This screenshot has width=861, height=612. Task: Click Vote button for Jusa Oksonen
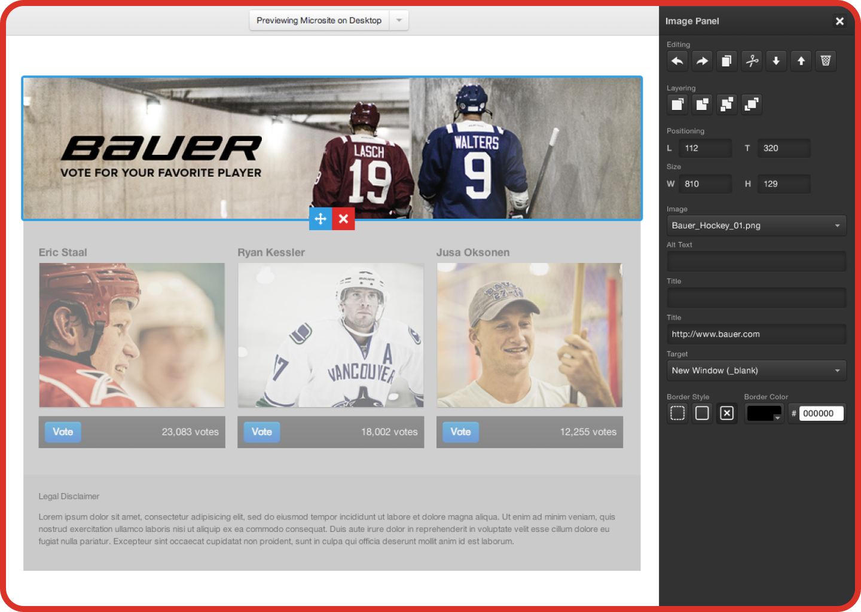[x=460, y=432]
